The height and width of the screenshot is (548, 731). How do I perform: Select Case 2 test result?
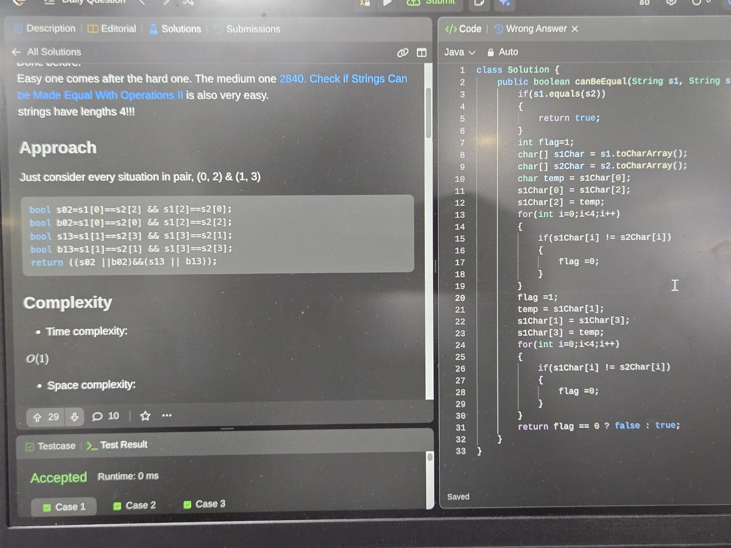pos(134,505)
